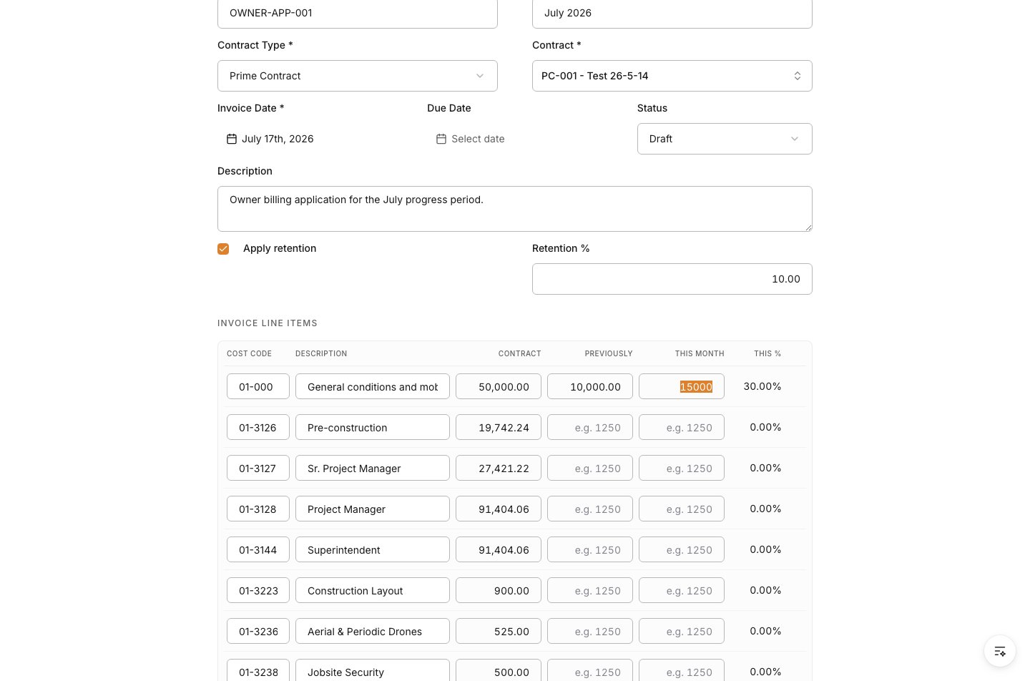The height and width of the screenshot is (681, 1030).
Task: Click the Previously field showing 10,000.00
Action: 590,386
